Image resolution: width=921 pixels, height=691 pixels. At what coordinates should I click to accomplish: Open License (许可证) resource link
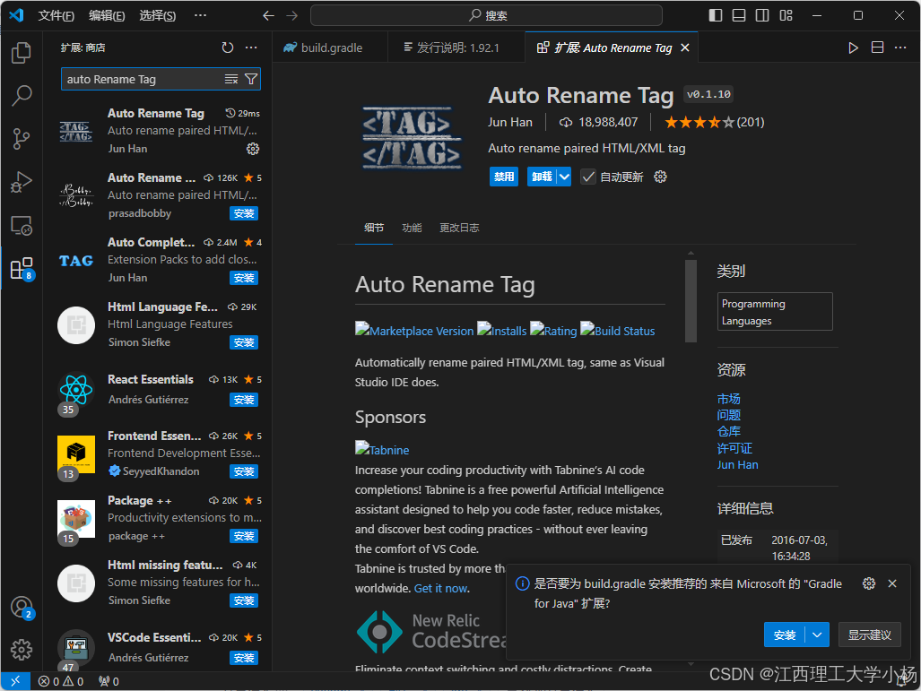(x=734, y=448)
